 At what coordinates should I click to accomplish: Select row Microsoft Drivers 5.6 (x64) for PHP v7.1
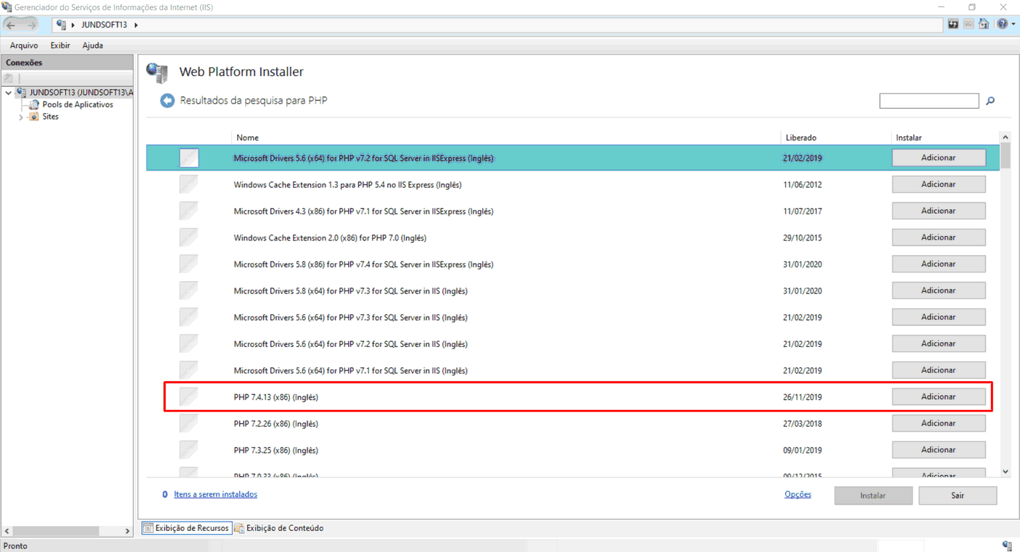click(x=572, y=370)
